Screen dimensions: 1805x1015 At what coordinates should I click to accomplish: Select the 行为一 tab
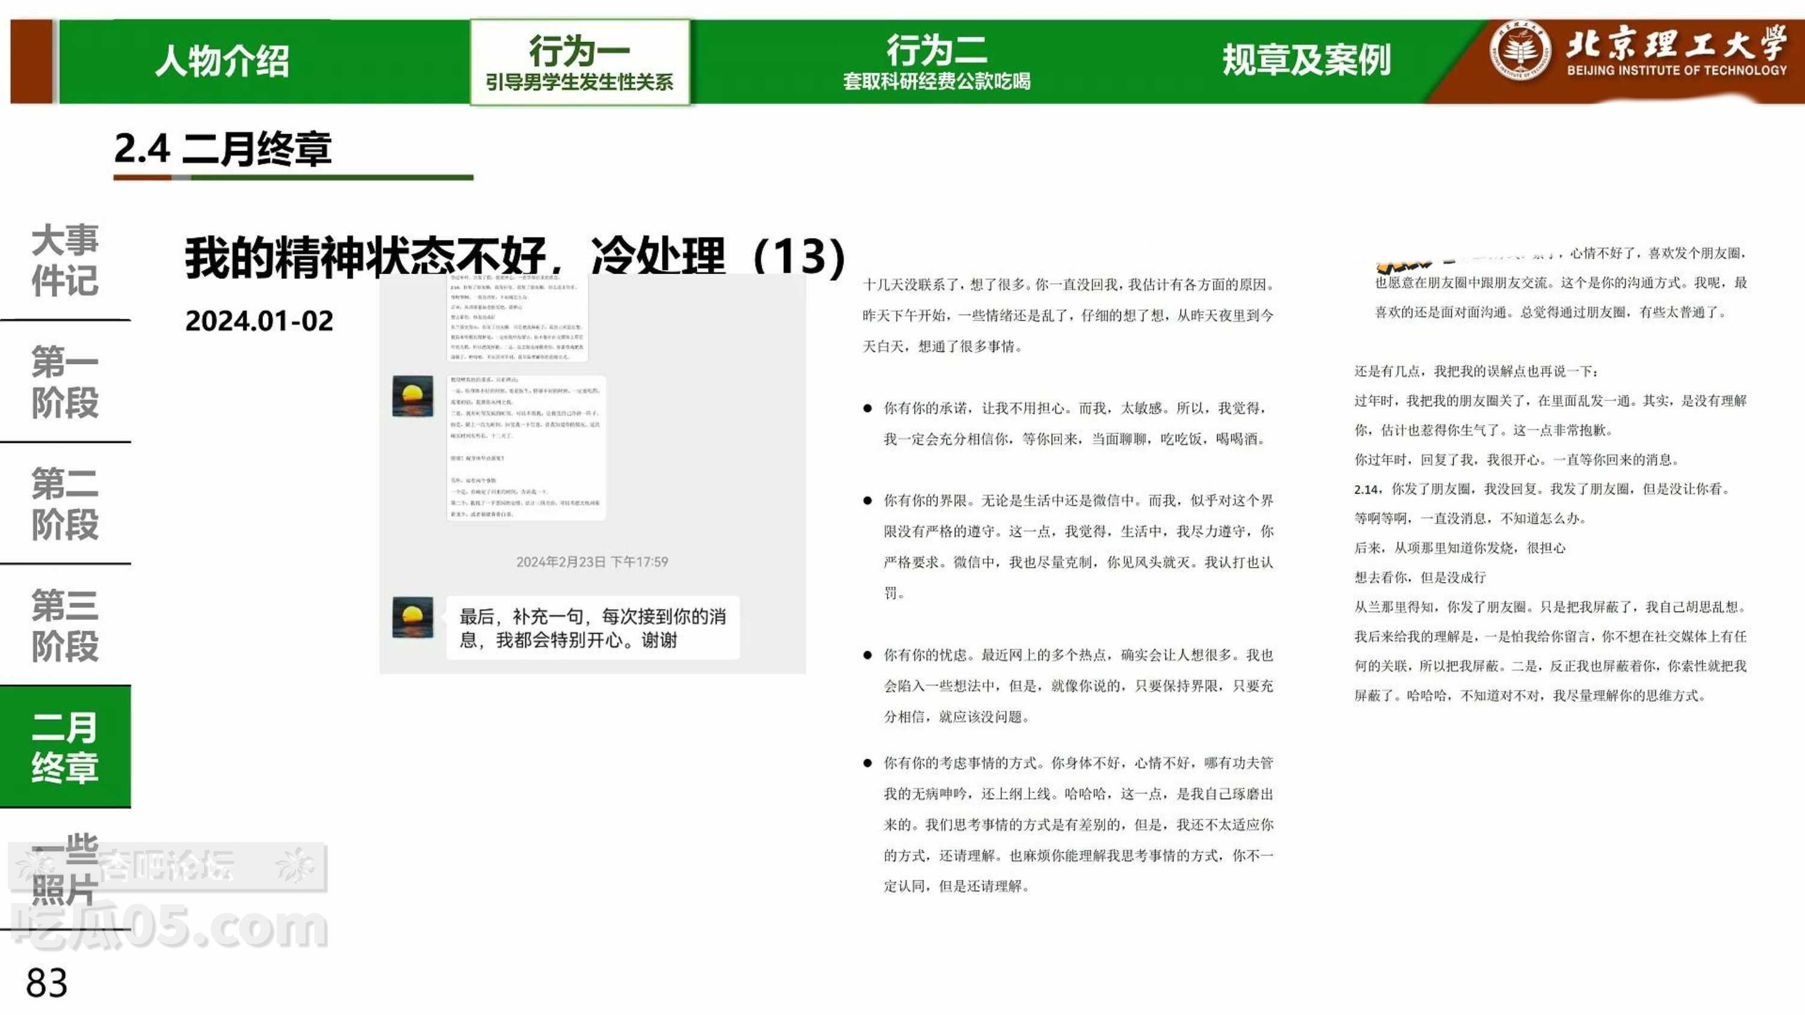579,63
